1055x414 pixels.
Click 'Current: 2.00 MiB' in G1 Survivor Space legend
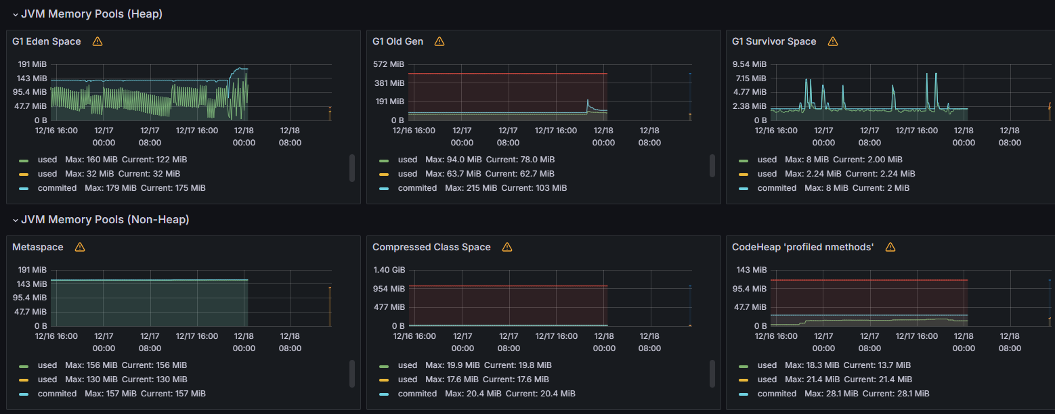[x=867, y=160]
